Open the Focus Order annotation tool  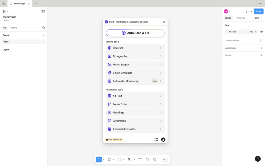click(x=135, y=104)
